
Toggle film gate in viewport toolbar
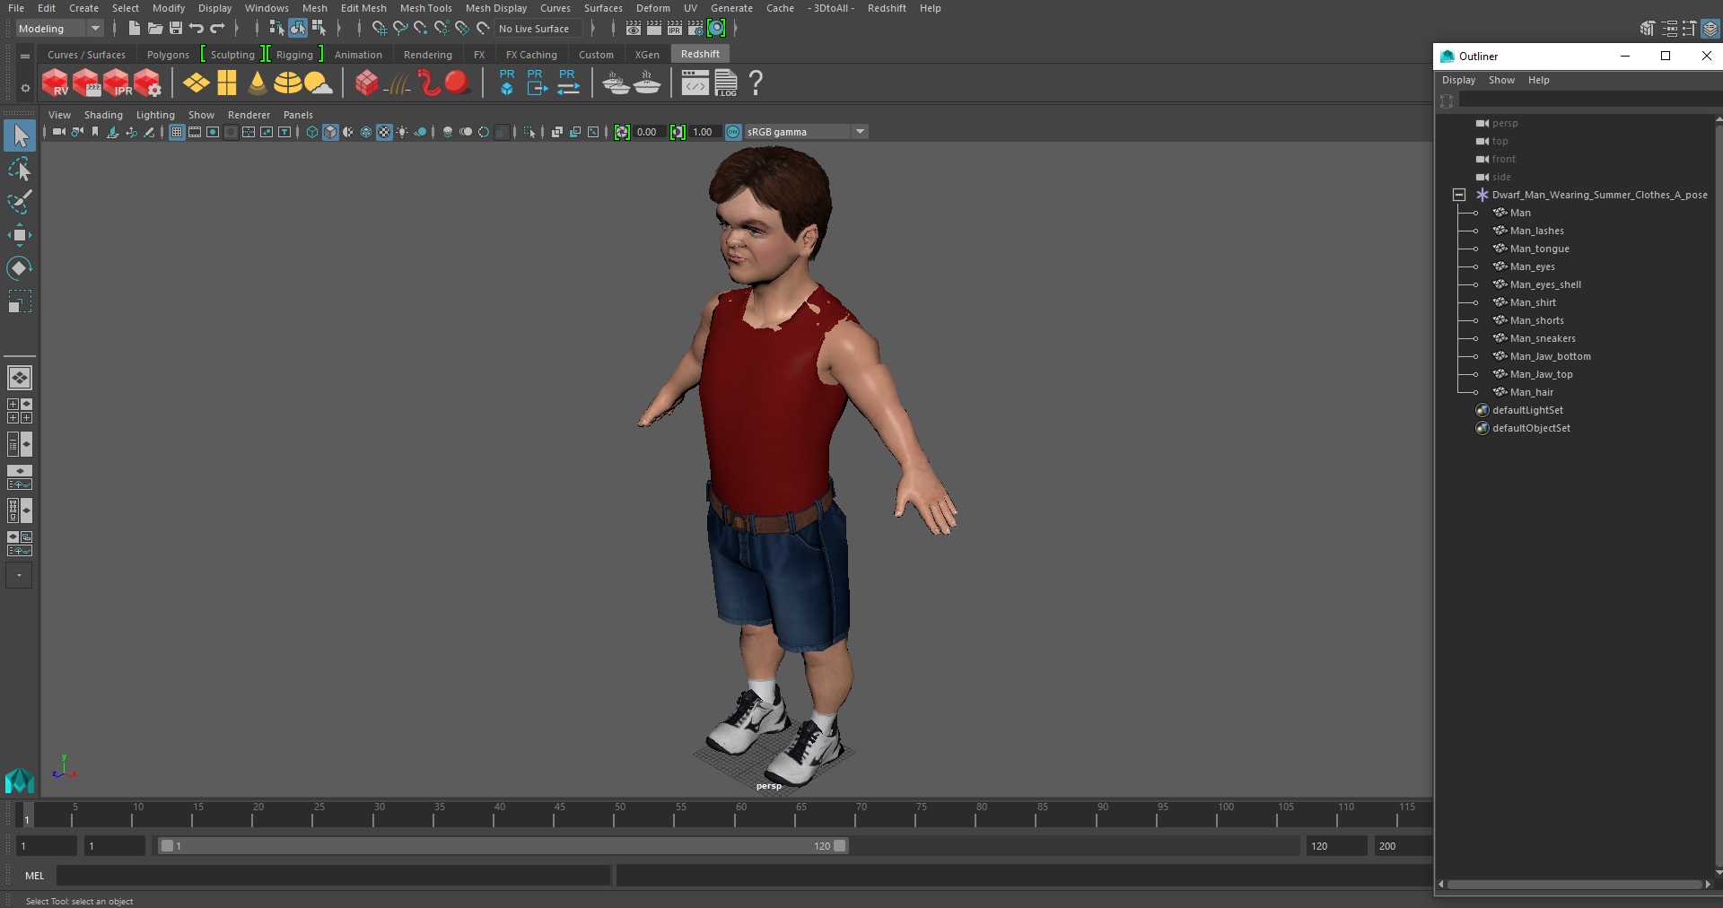click(195, 132)
